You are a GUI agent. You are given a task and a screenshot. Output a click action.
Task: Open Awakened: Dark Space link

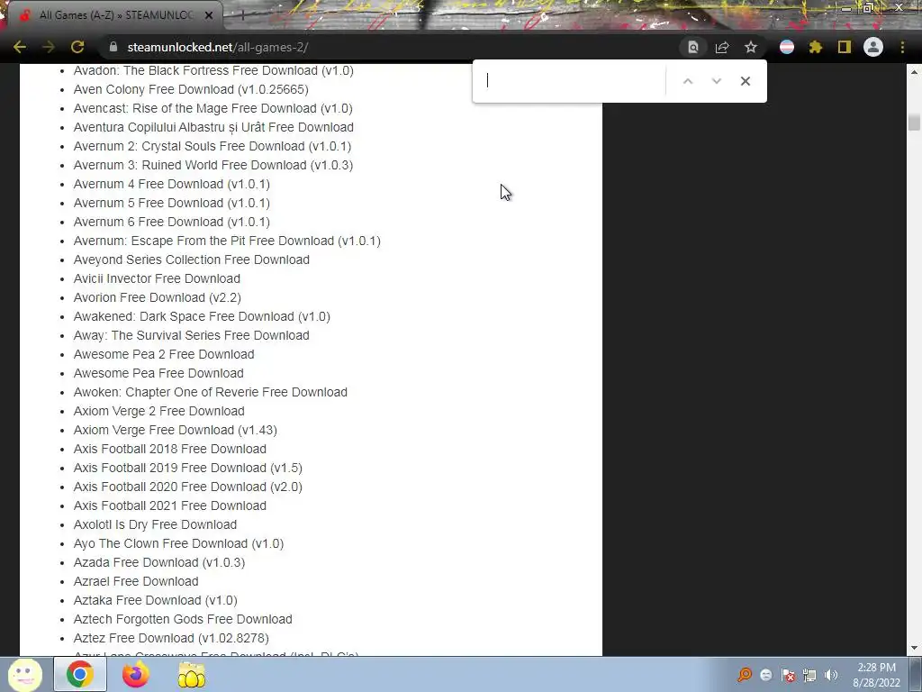[x=202, y=316]
